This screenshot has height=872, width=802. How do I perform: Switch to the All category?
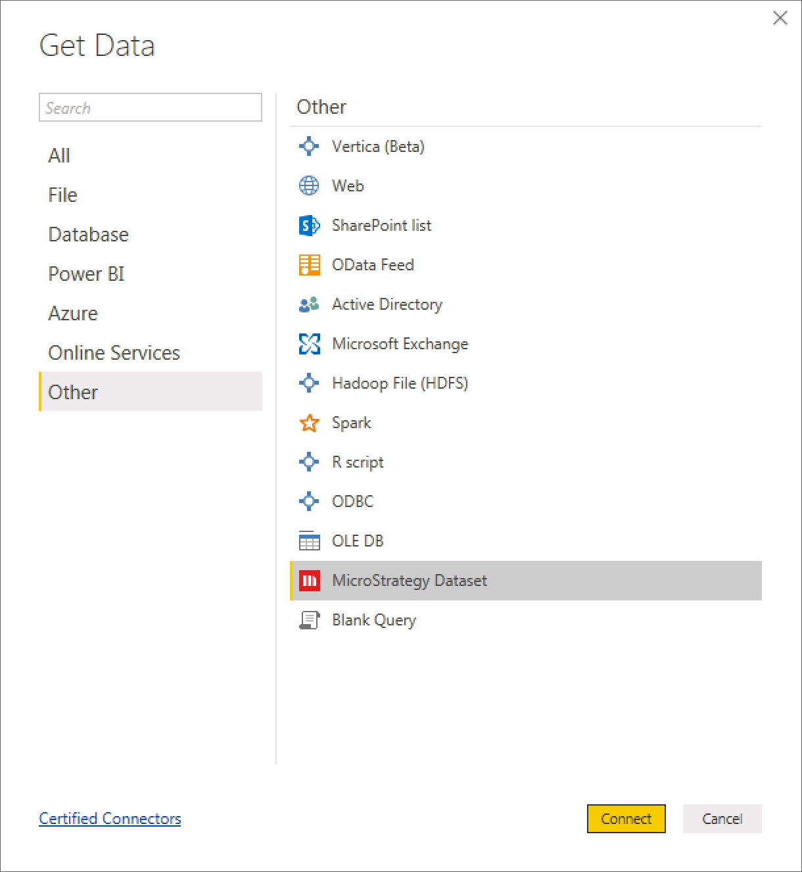point(59,156)
